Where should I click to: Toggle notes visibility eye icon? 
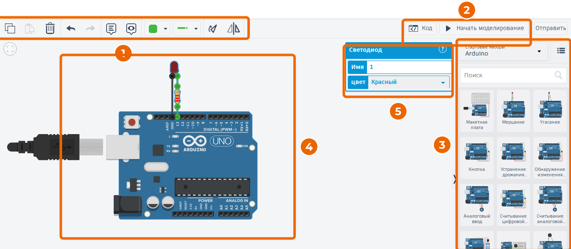[x=131, y=29]
